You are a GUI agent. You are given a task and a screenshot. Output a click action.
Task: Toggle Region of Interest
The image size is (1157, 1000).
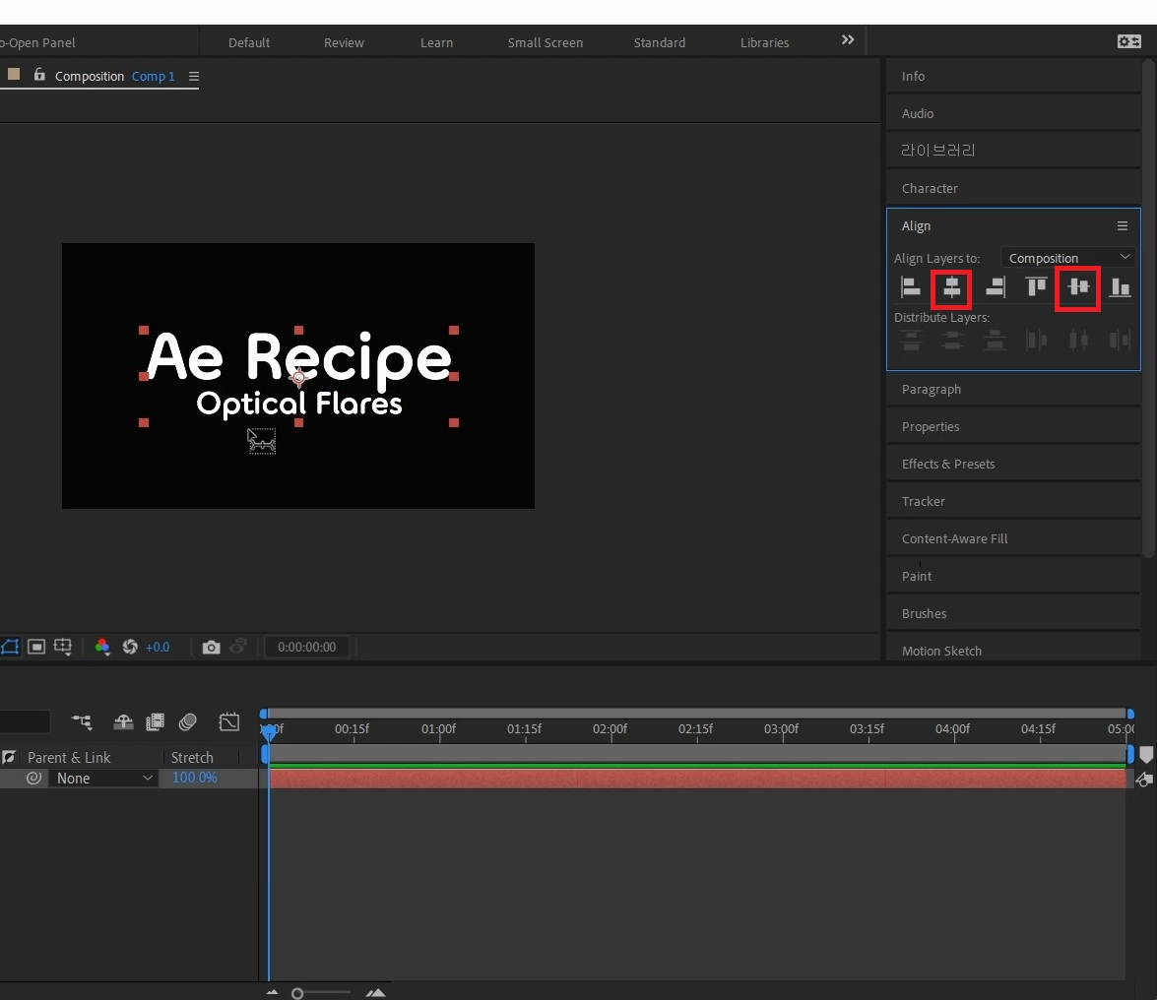pyautogui.click(x=36, y=647)
